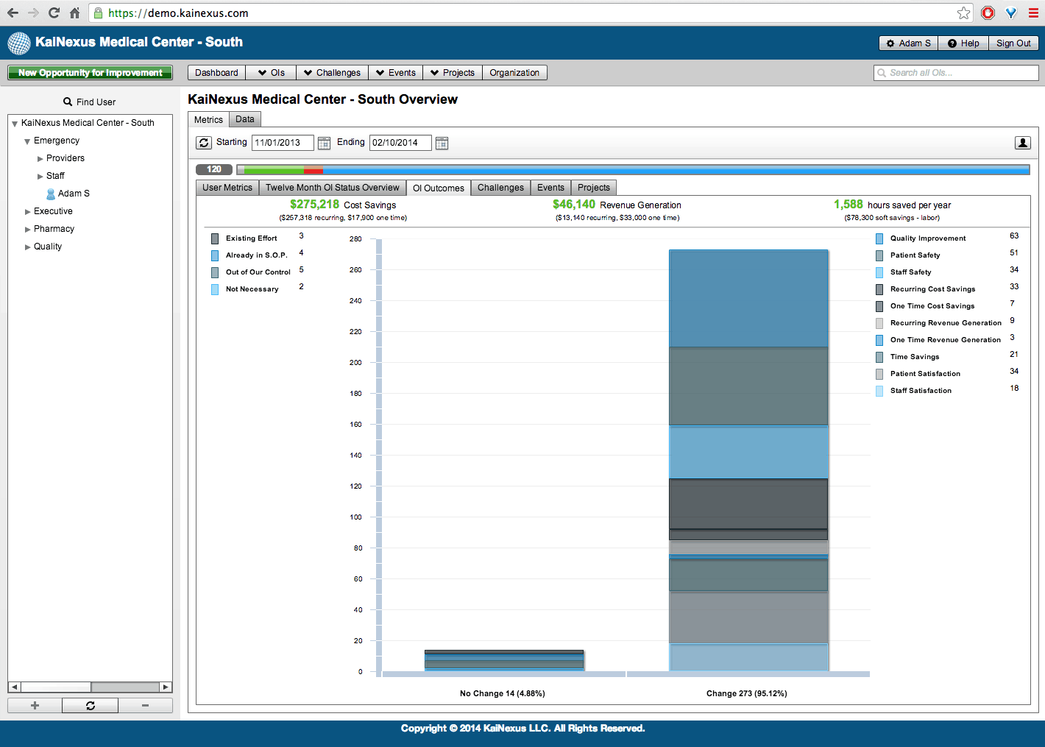
Task: Click the minus button below the tree
Action: click(145, 705)
